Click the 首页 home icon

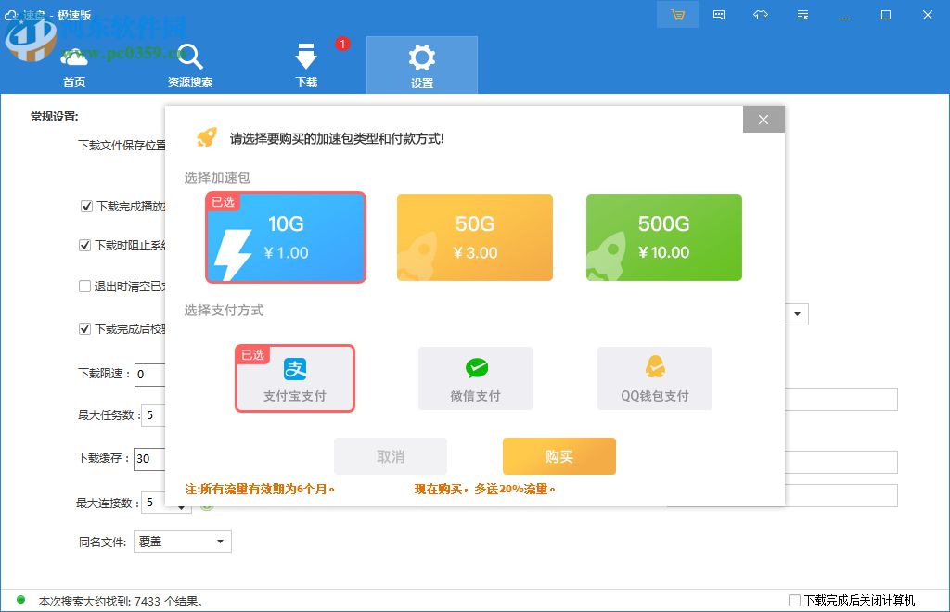[73, 62]
